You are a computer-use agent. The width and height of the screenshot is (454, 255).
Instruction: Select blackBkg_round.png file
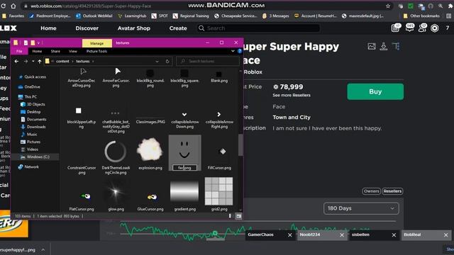click(x=150, y=78)
